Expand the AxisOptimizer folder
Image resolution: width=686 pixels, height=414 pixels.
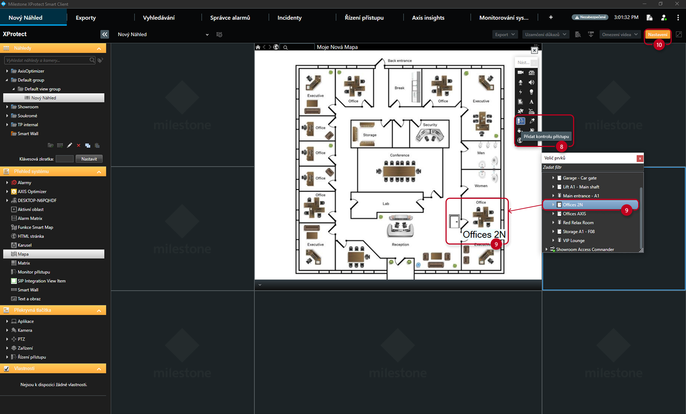[x=7, y=71]
